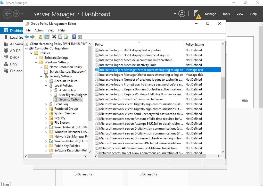
Task: Collapse the Security Settings tree node
Action: tap(41, 76)
